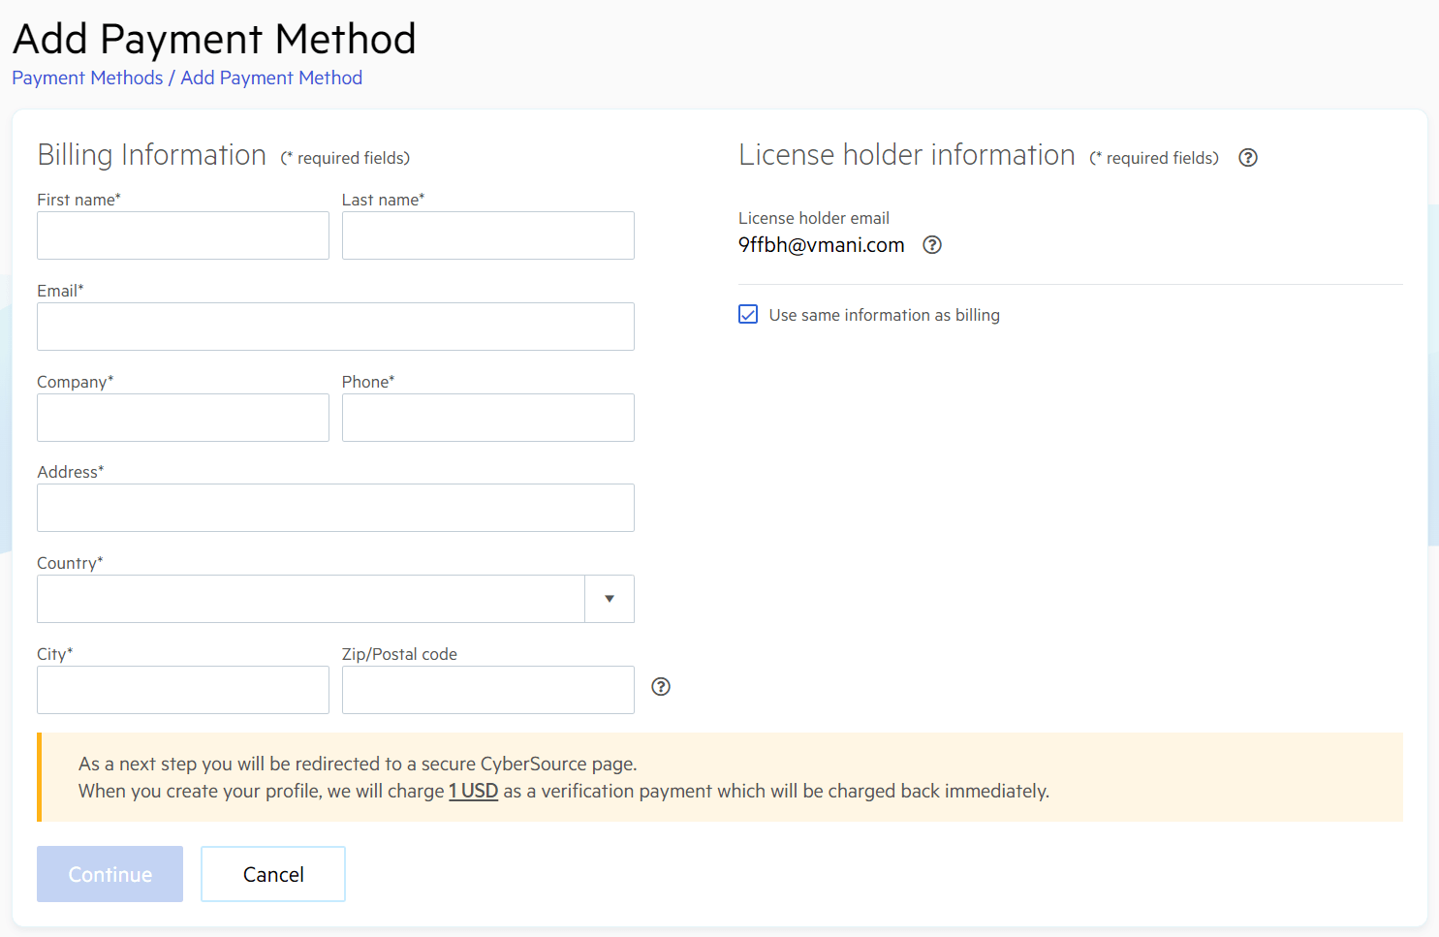1439x937 pixels.
Task: Click the Zip/Postal code input field
Action: pos(487,690)
